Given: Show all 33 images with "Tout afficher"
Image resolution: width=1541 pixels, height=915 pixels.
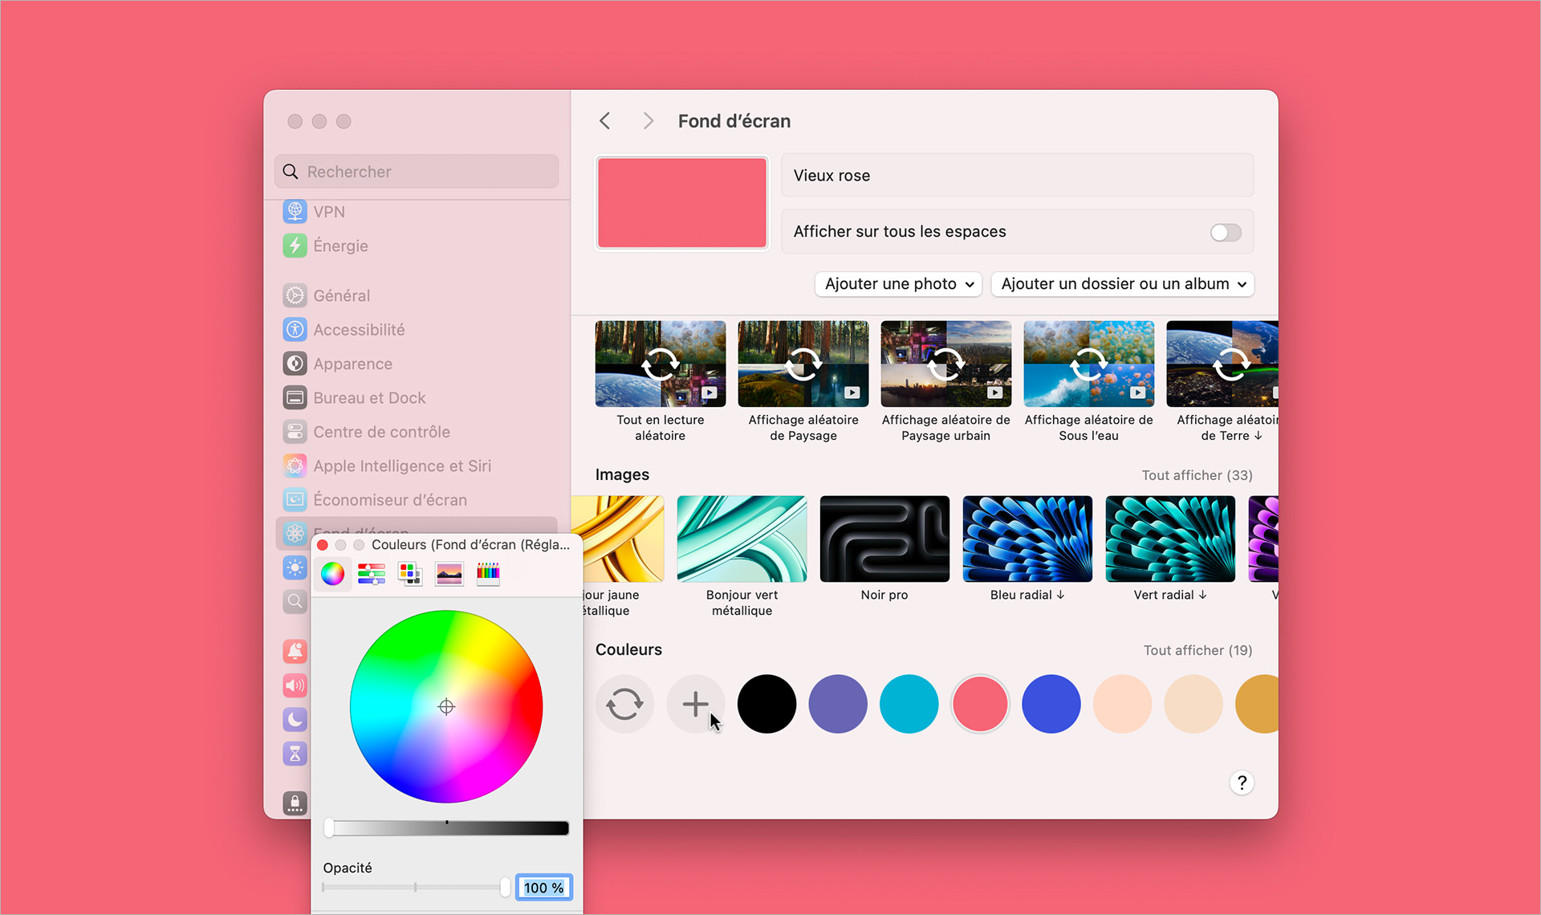Looking at the screenshot, I should (x=1197, y=474).
